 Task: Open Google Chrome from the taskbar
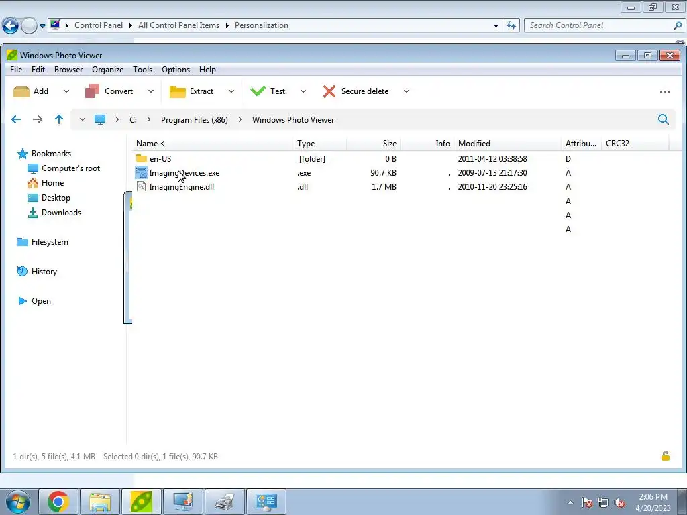[x=58, y=502]
